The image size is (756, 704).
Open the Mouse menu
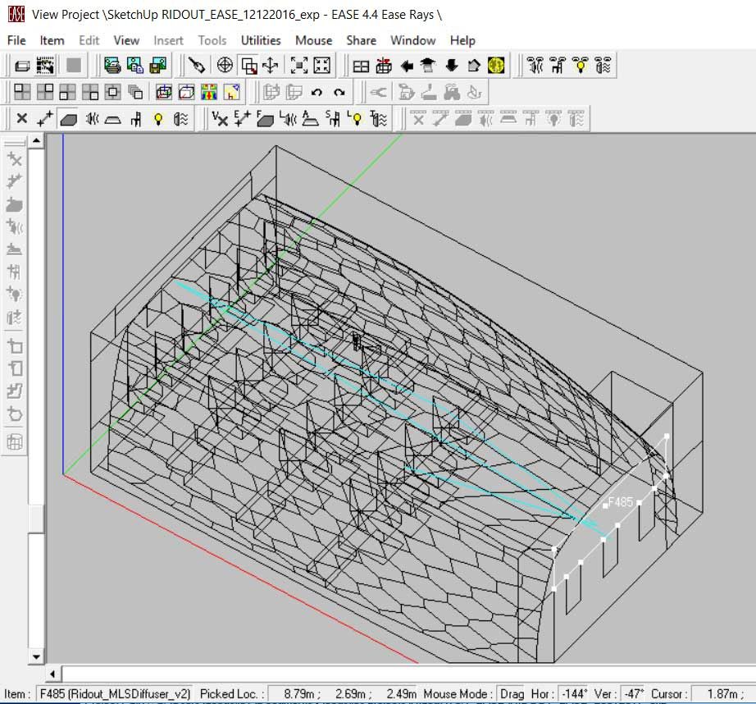(x=313, y=40)
